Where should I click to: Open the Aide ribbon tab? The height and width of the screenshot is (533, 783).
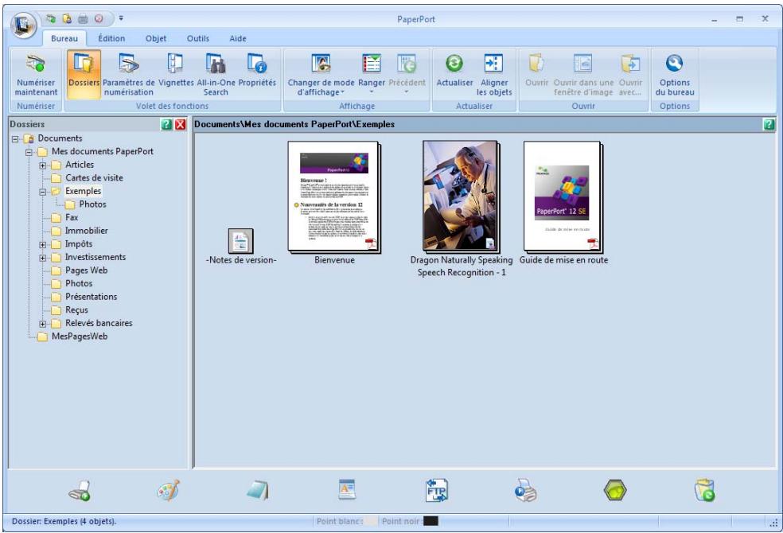click(238, 38)
